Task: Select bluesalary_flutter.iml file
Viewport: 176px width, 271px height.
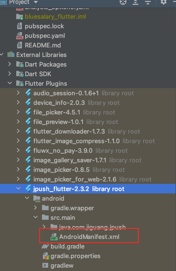Action: click(55, 17)
